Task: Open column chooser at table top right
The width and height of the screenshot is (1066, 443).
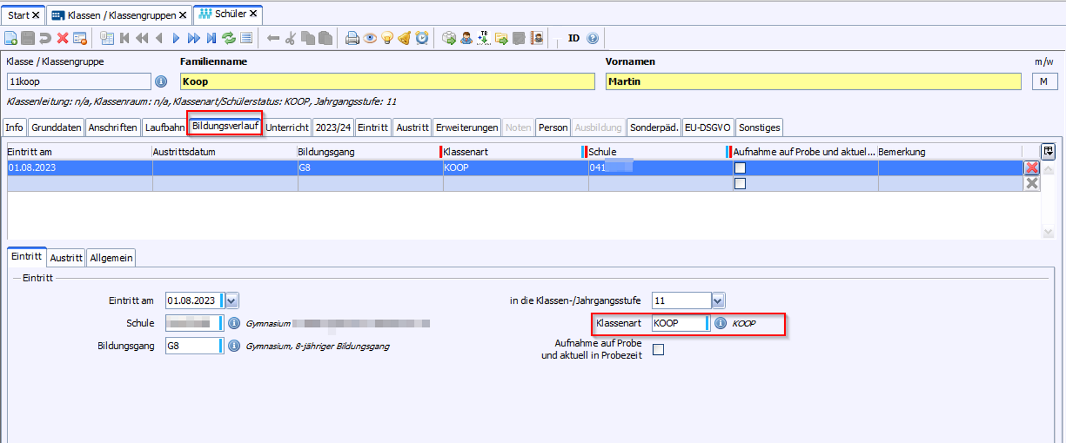Action: [x=1048, y=152]
